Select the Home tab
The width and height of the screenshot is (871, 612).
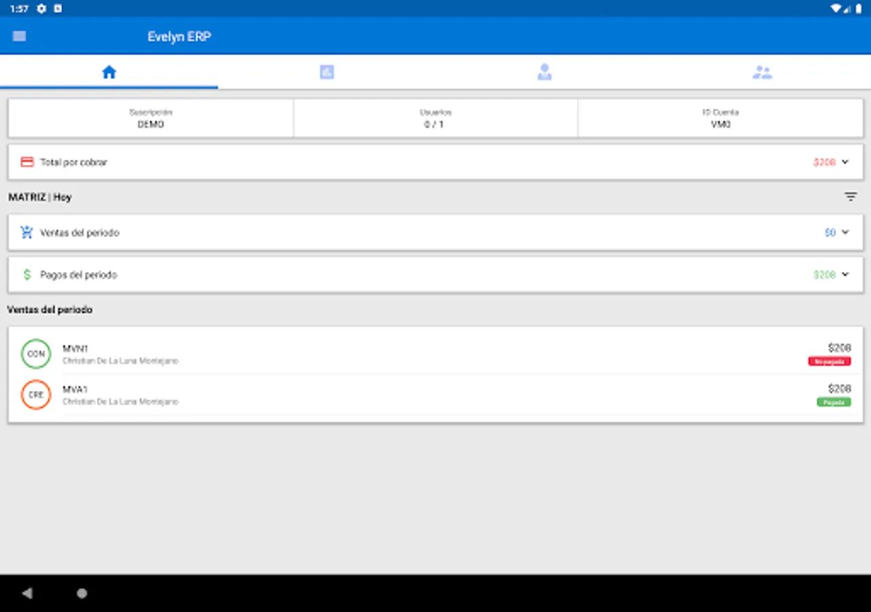click(109, 72)
